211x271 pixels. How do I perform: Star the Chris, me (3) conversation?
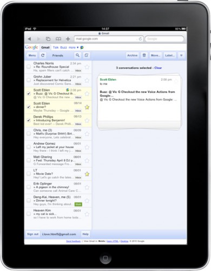87,134
